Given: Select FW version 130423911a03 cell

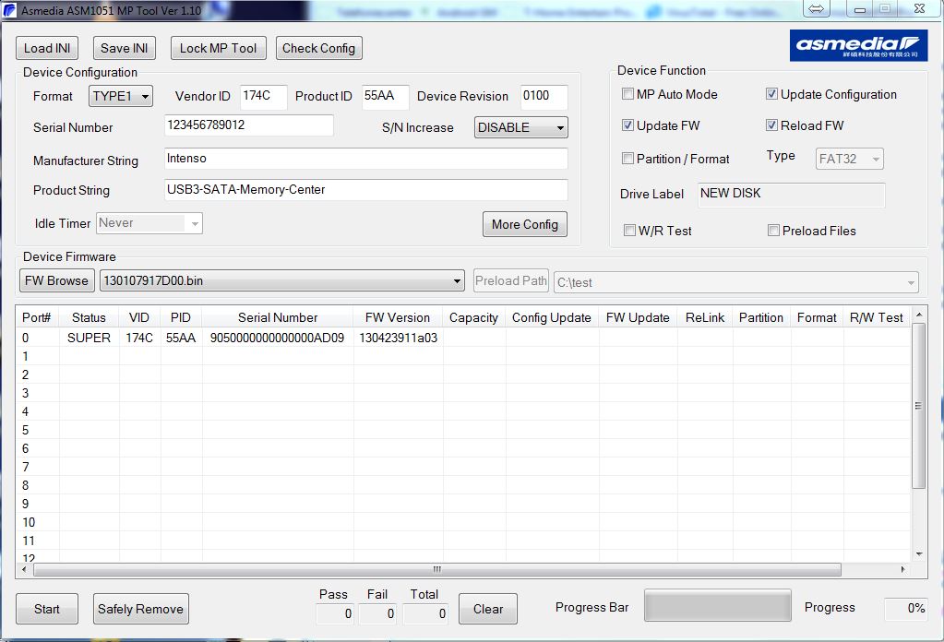Looking at the screenshot, I should [x=398, y=338].
